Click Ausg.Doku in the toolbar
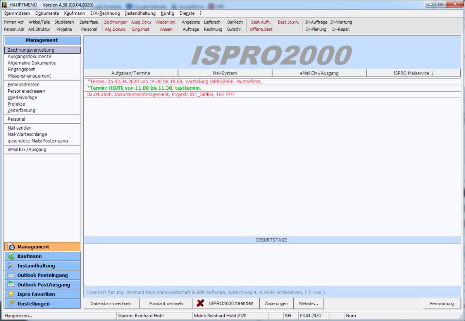Screen dimensions: 465x321 tap(141, 22)
